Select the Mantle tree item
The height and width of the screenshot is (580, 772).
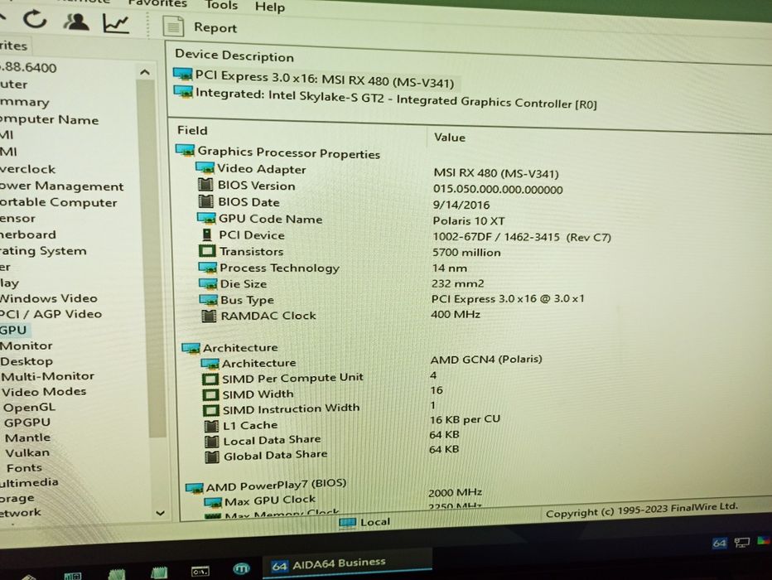(x=27, y=437)
